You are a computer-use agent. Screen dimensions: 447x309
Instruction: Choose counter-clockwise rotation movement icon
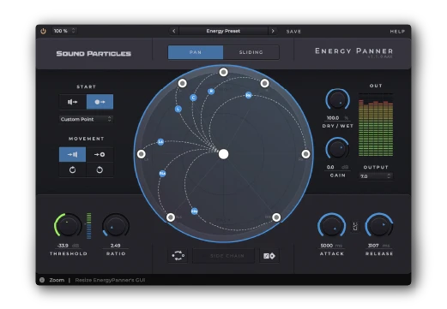(100, 170)
